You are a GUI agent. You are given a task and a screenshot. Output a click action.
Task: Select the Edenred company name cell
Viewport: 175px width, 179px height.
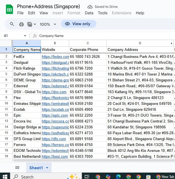(x=27, y=86)
